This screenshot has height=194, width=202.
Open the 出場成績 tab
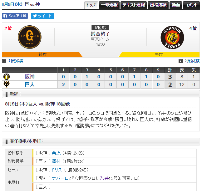coord(158,5)
